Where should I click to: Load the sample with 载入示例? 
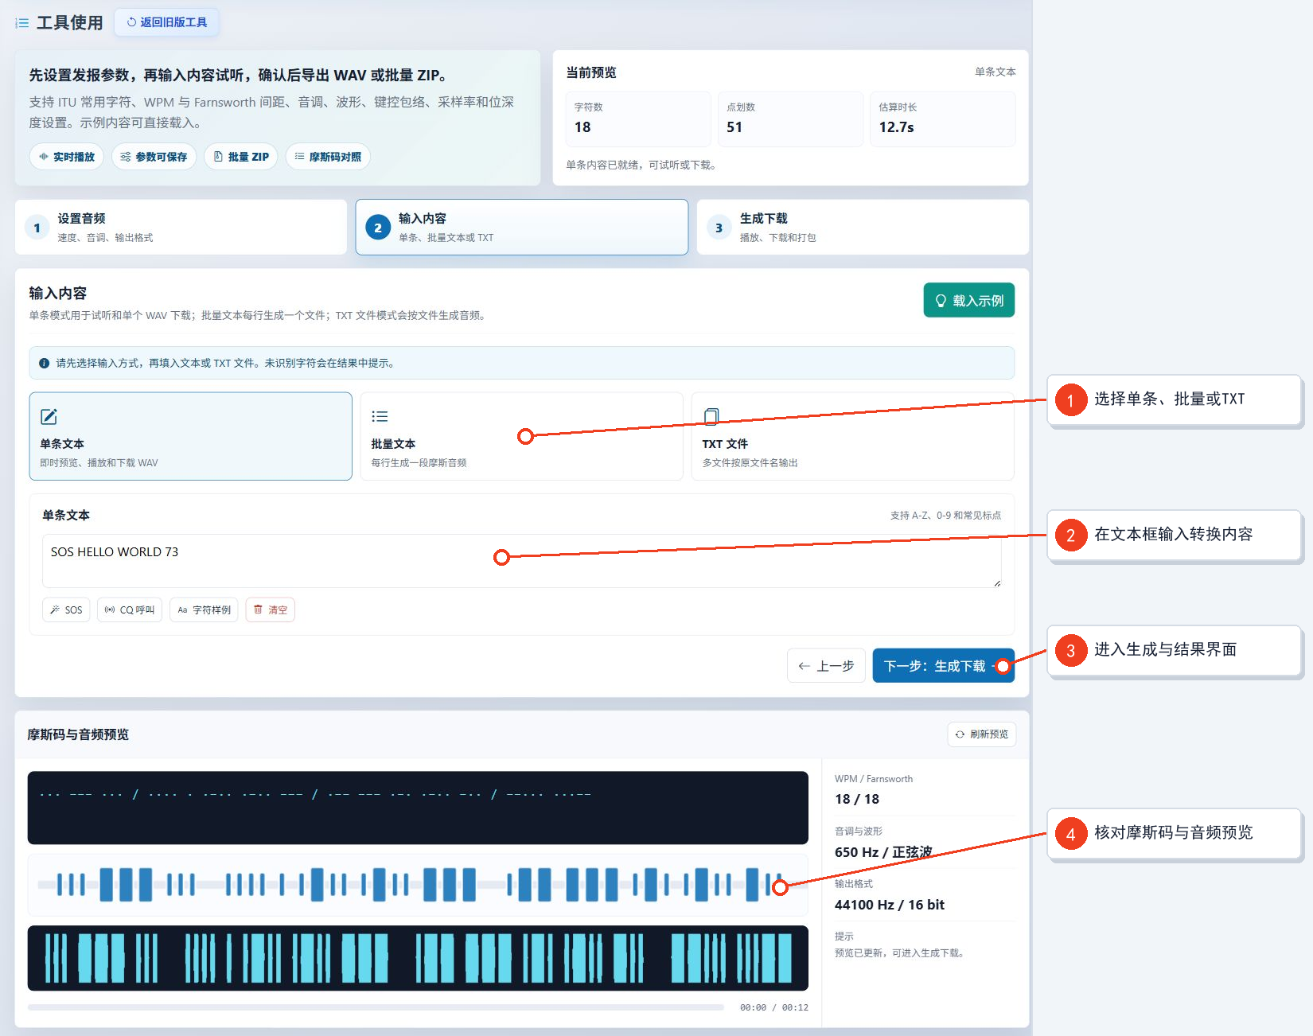tap(969, 301)
